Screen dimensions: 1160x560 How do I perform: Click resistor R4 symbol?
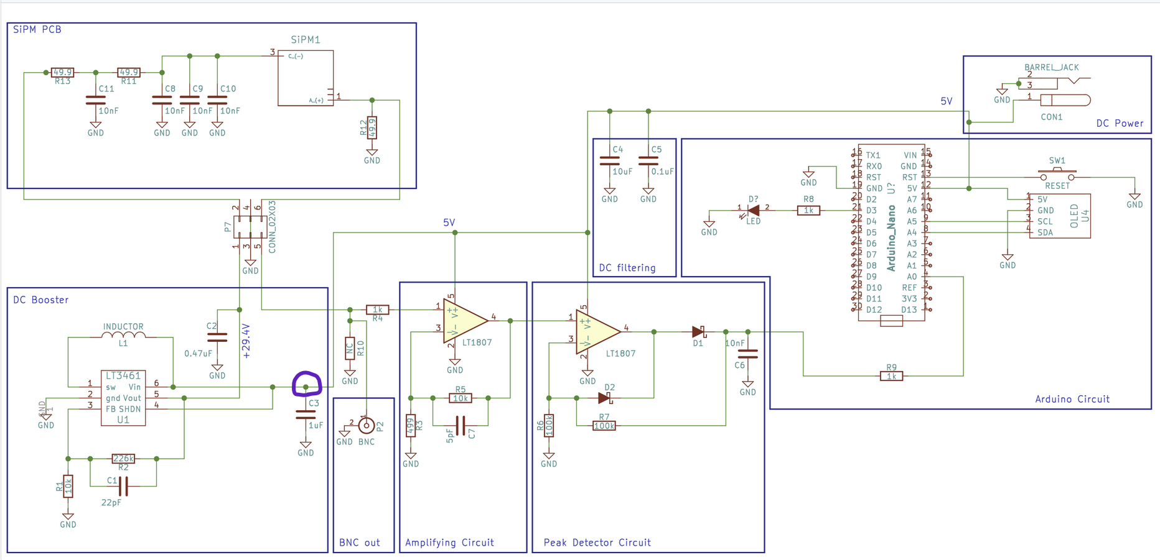coord(378,310)
